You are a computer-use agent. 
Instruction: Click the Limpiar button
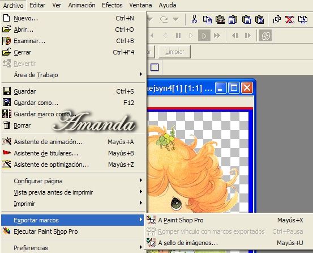point(174,52)
